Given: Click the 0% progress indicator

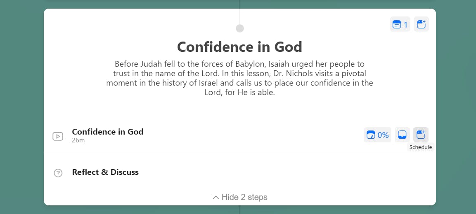Looking at the screenshot, I should (378, 135).
